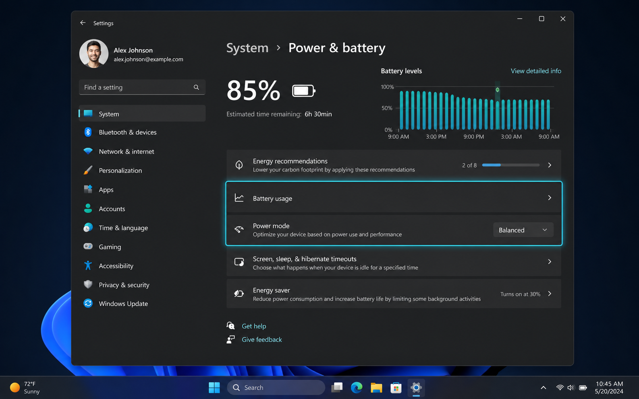Viewport: 639px width, 399px height.
Task: Click the Screen sleep timeouts icon
Action: point(239,262)
